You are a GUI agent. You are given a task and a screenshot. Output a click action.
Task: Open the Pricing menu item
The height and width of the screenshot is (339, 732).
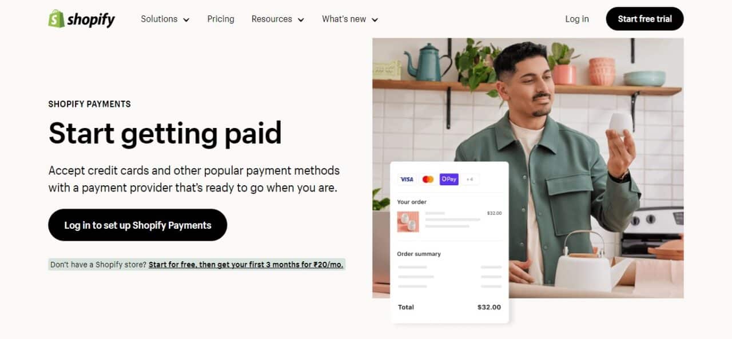[221, 19]
